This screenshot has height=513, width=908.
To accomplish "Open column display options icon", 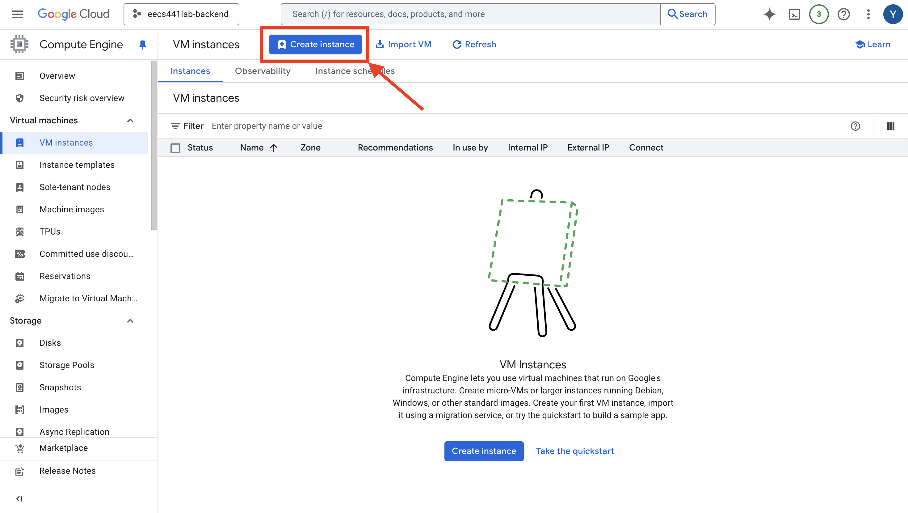I will point(890,126).
